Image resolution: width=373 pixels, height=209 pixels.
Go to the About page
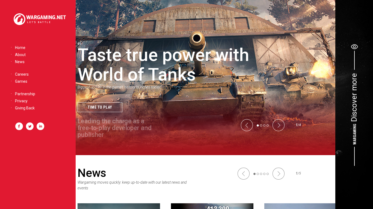point(20,55)
